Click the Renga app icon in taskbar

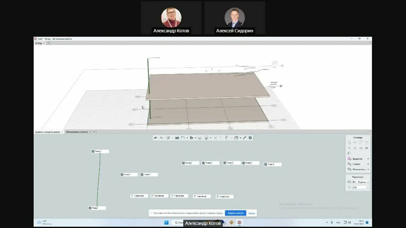240,223
